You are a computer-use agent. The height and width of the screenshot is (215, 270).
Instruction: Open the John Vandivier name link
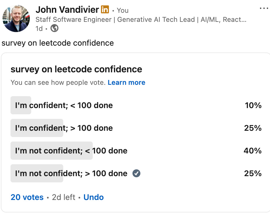[67, 10]
